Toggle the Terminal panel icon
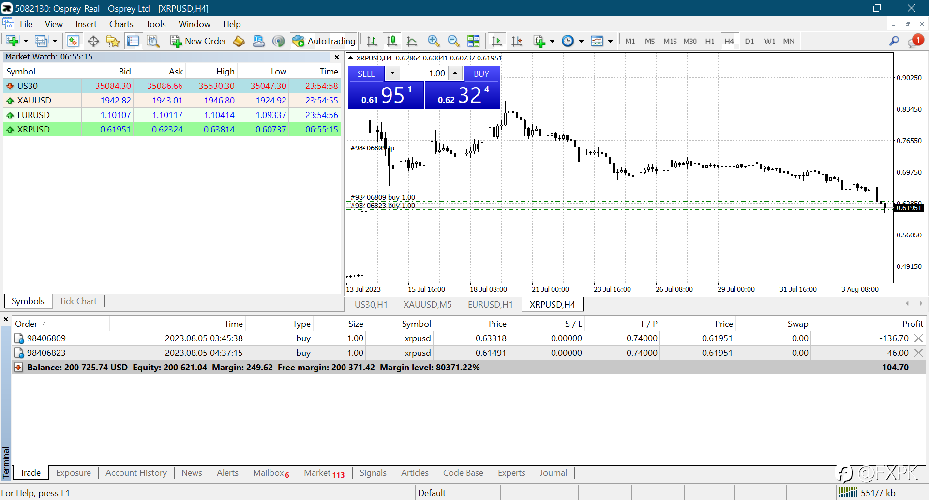 (133, 41)
